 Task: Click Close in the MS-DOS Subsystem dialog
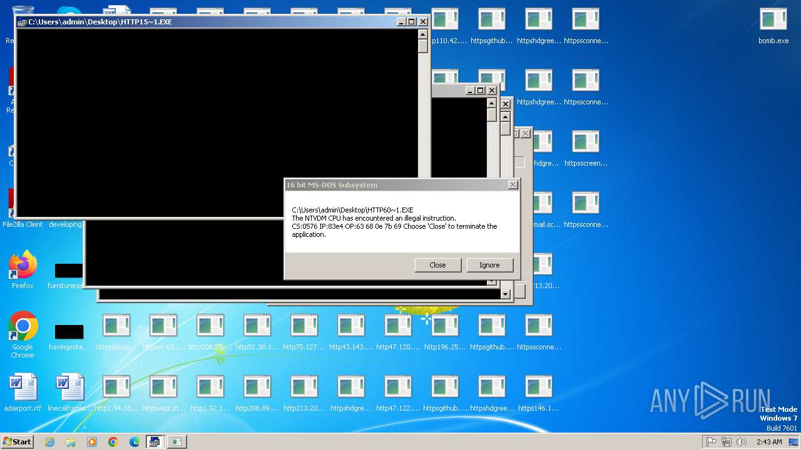(437, 265)
